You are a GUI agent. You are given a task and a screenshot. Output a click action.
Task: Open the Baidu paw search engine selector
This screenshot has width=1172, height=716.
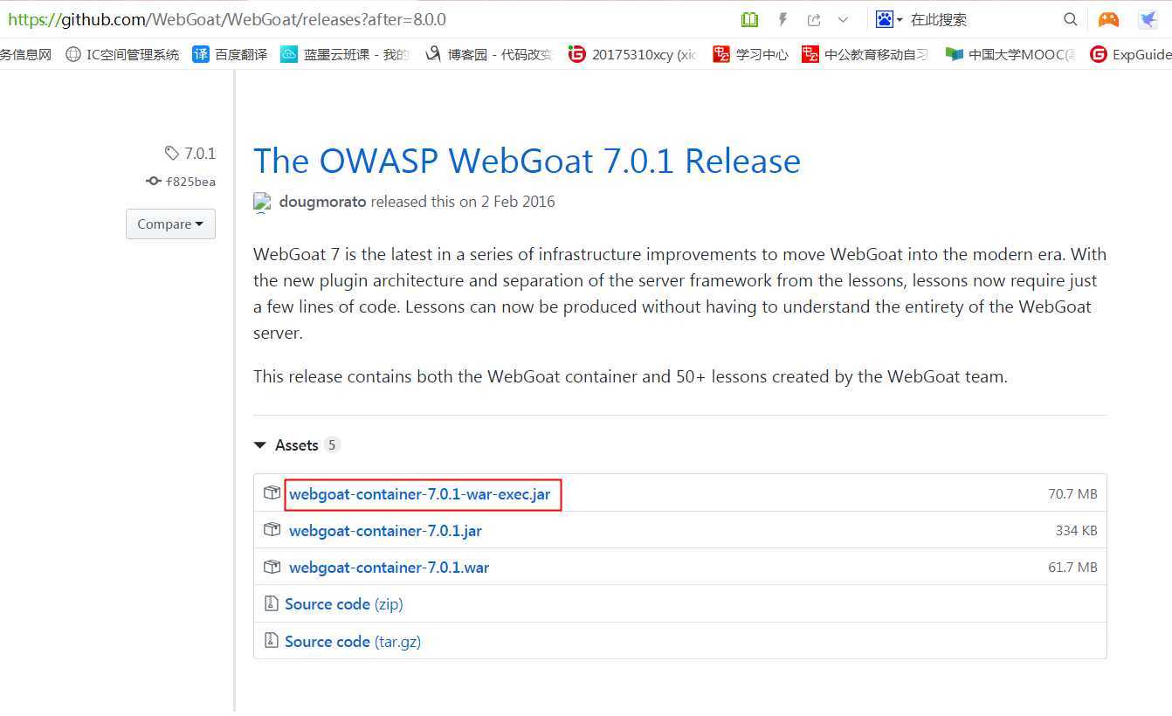pos(889,19)
